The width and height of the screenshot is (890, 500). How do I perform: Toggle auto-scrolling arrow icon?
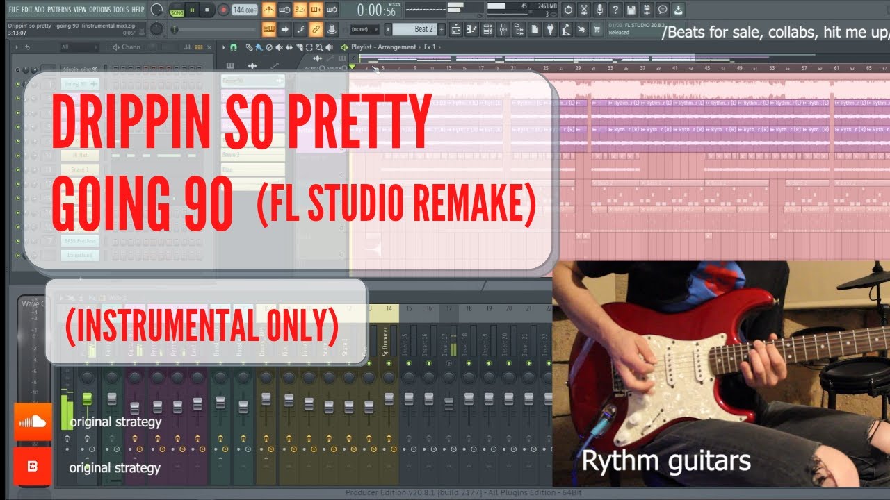(284, 29)
